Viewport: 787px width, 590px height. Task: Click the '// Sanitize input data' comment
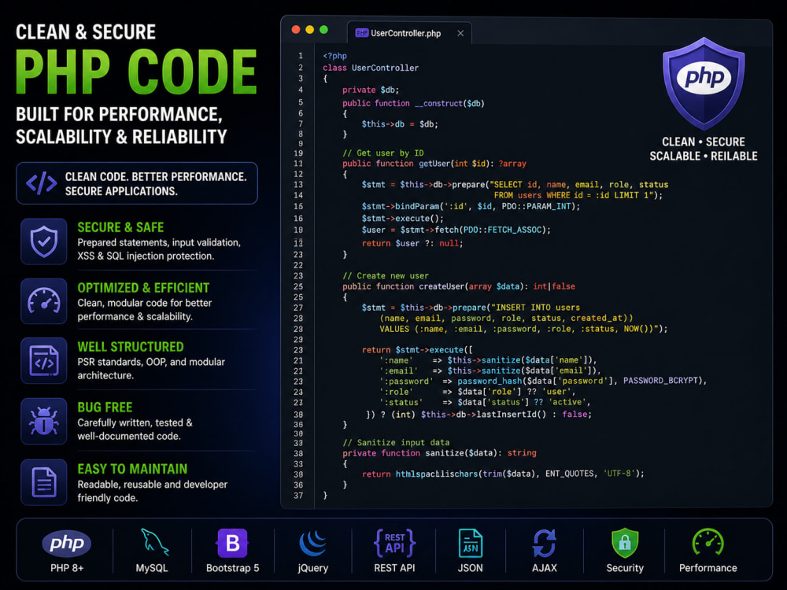(x=396, y=442)
